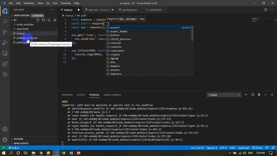Change language mode via JavaScript
This screenshot has width=277, height=156.
244,148
